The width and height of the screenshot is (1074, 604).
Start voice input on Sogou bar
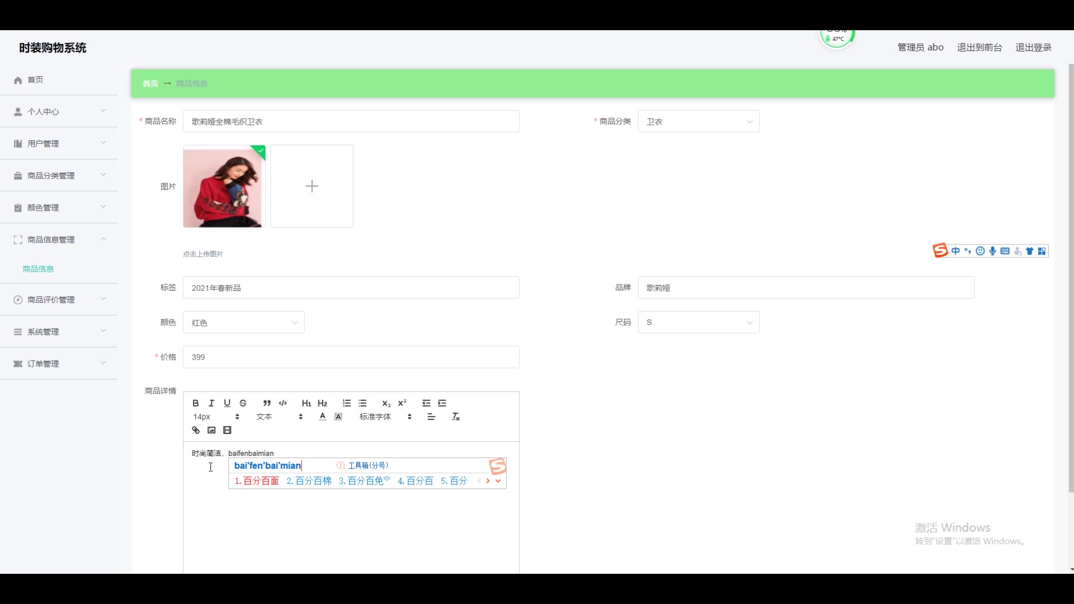[x=992, y=251]
